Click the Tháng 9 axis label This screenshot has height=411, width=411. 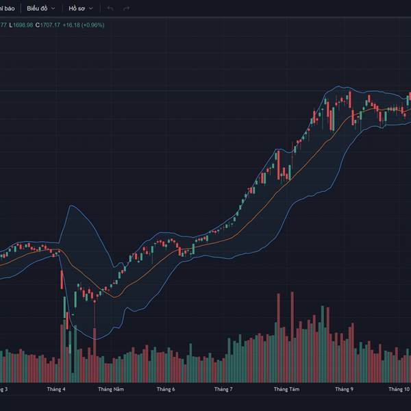(x=344, y=389)
